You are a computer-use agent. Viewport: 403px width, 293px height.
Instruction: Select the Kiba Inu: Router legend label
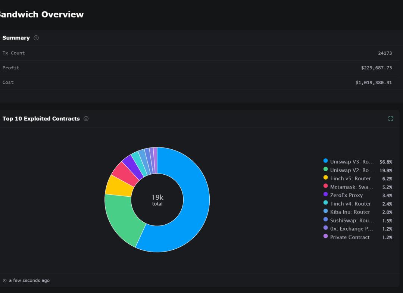349,212
